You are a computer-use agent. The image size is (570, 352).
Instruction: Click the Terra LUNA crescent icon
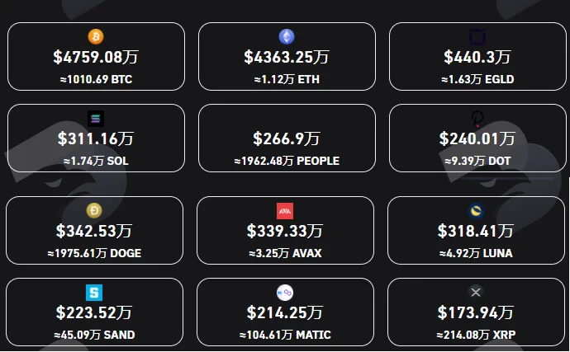pos(476,210)
